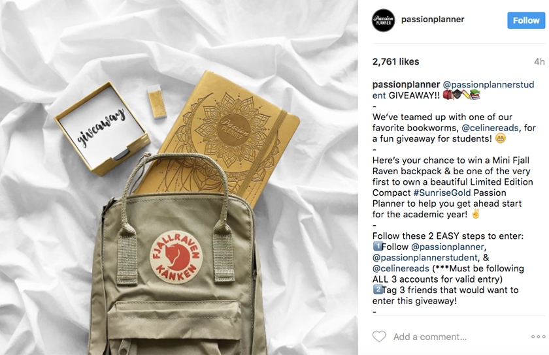Click the number 2 step emoji
549x355 pixels.
[x=377, y=290]
